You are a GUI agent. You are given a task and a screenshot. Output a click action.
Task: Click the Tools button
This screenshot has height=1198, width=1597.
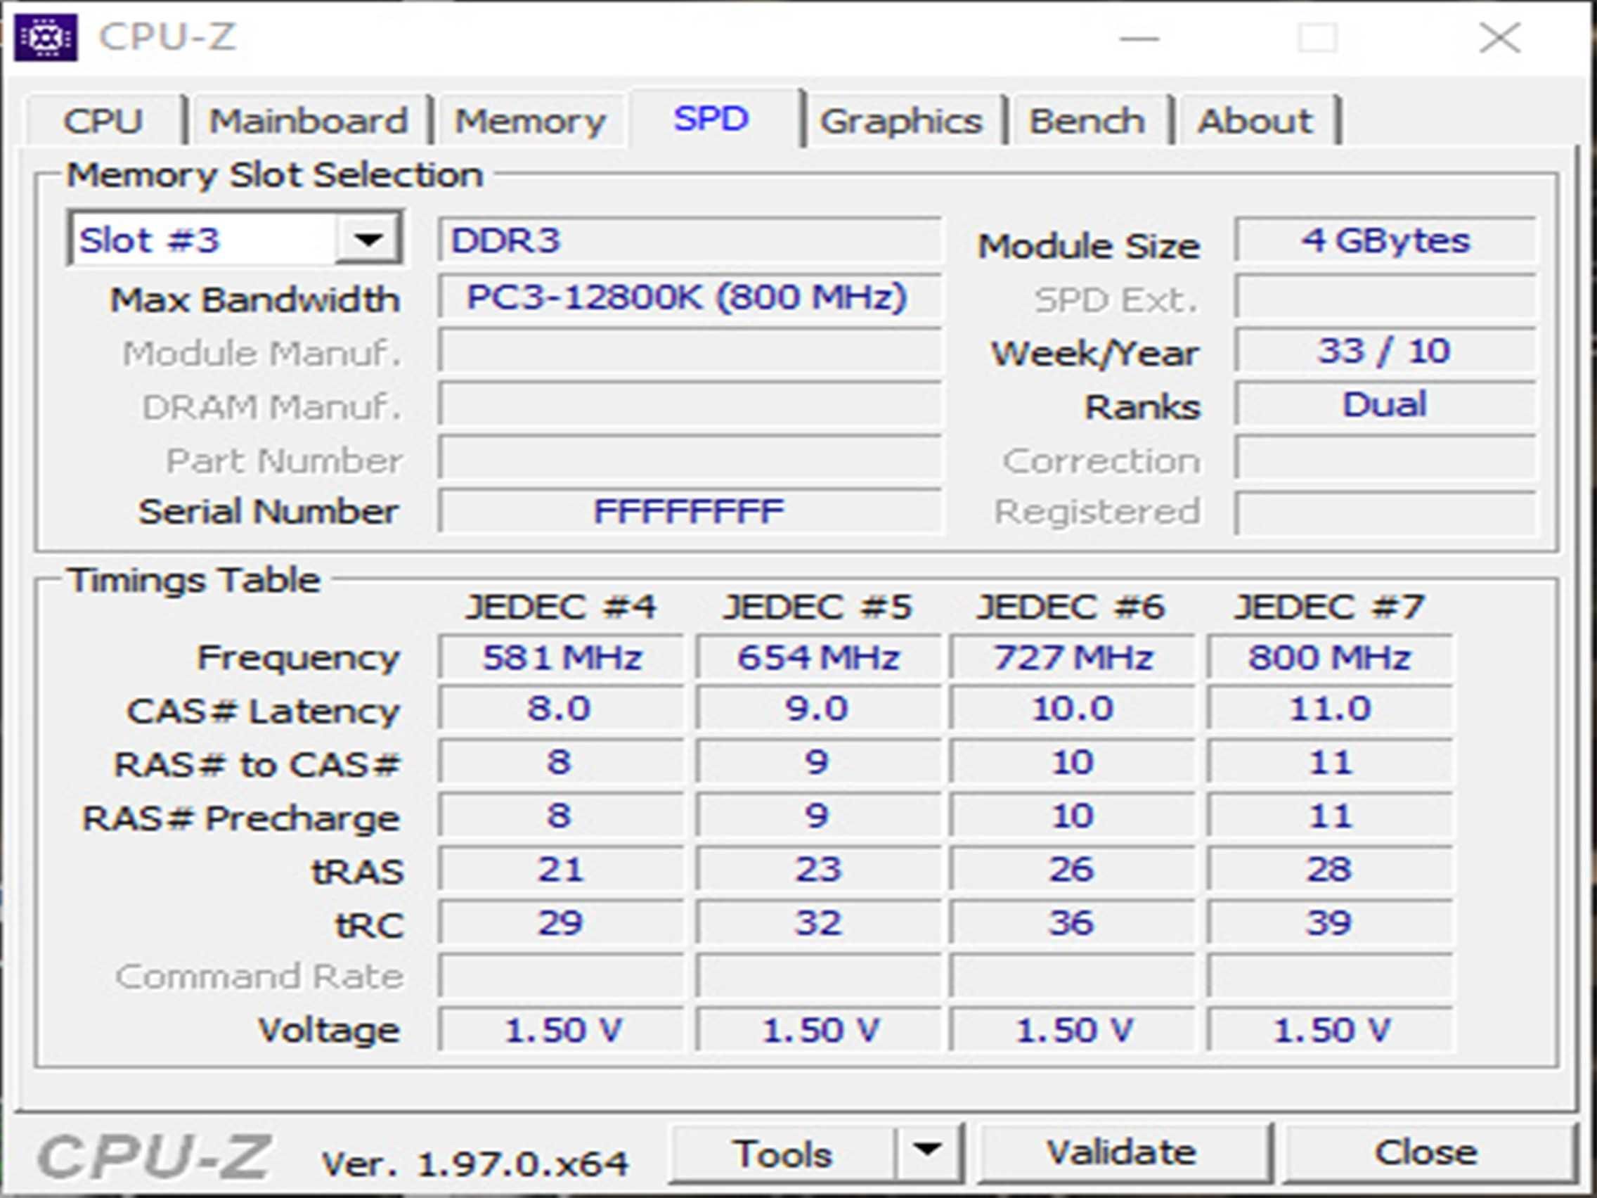point(782,1153)
